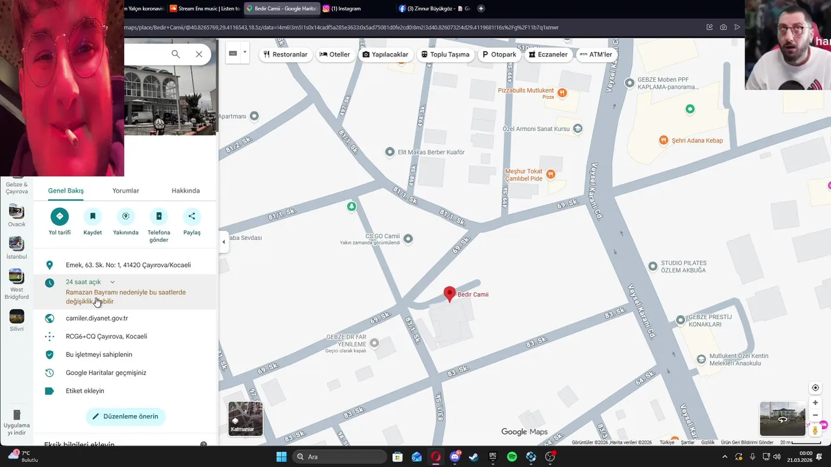Open the CS:GO Camii place marker
The width and height of the screenshot is (831, 467).
(x=408, y=239)
